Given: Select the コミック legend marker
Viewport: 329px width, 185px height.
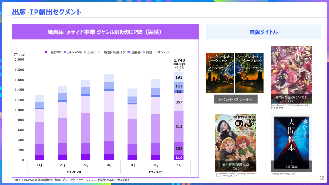Looking at the screenshot, I should coord(85,53).
